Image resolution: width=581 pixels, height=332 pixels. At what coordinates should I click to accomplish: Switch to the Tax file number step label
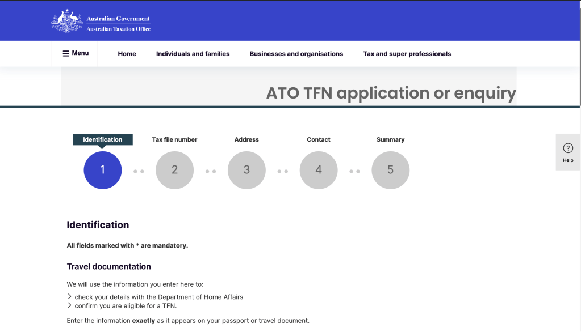(x=175, y=139)
